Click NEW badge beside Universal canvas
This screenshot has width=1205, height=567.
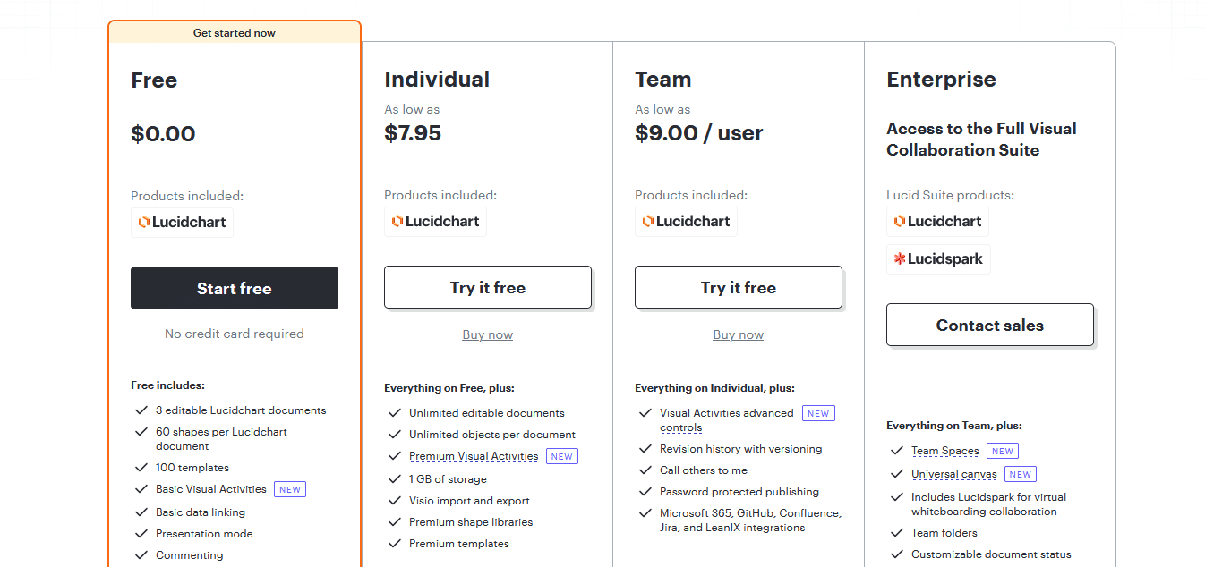1021,474
